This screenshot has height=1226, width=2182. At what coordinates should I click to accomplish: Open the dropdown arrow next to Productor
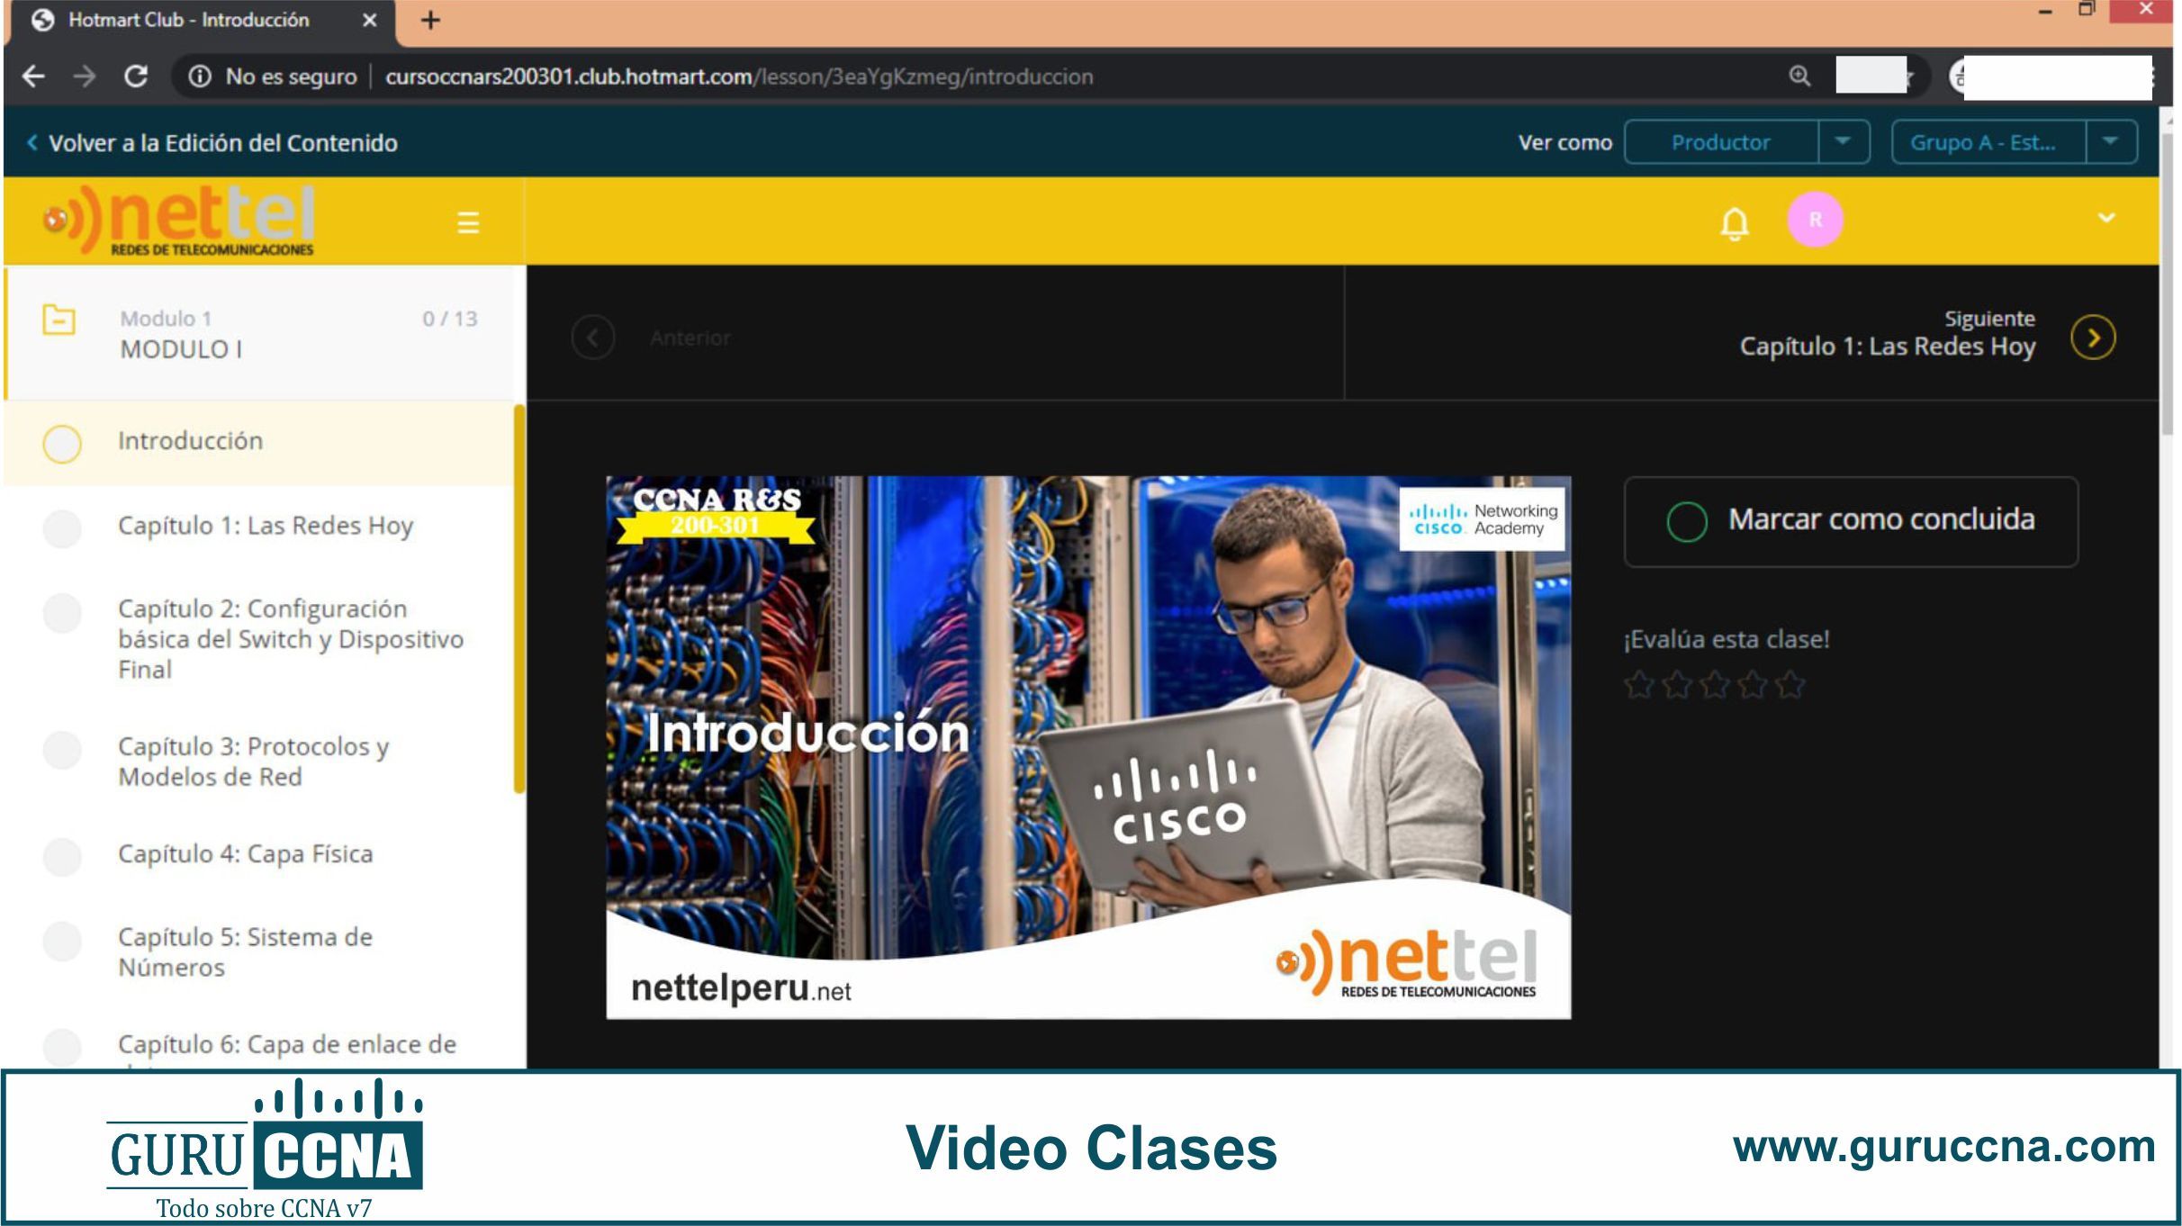coord(1843,142)
